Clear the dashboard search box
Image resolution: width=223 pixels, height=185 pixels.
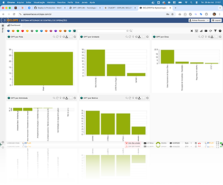pos(127,31)
